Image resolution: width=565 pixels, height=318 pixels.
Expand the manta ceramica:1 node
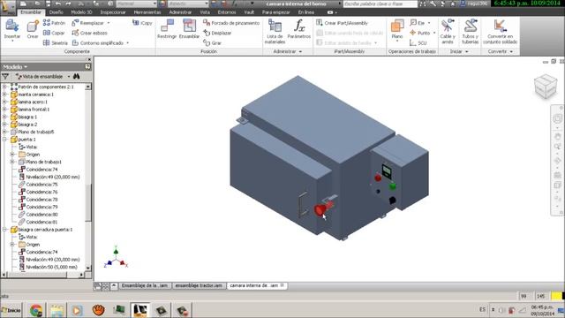[4, 95]
